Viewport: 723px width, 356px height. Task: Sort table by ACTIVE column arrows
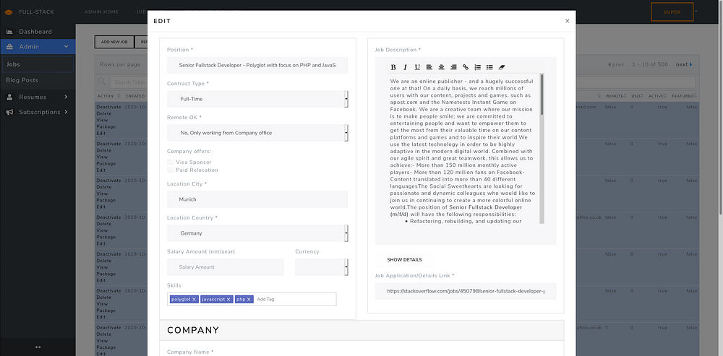(666, 96)
